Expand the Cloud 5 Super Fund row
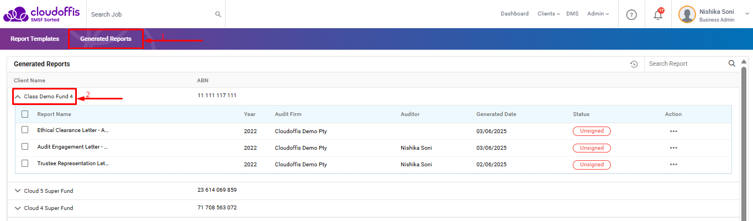The height and width of the screenshot is (221, 753). click(18, 191)
